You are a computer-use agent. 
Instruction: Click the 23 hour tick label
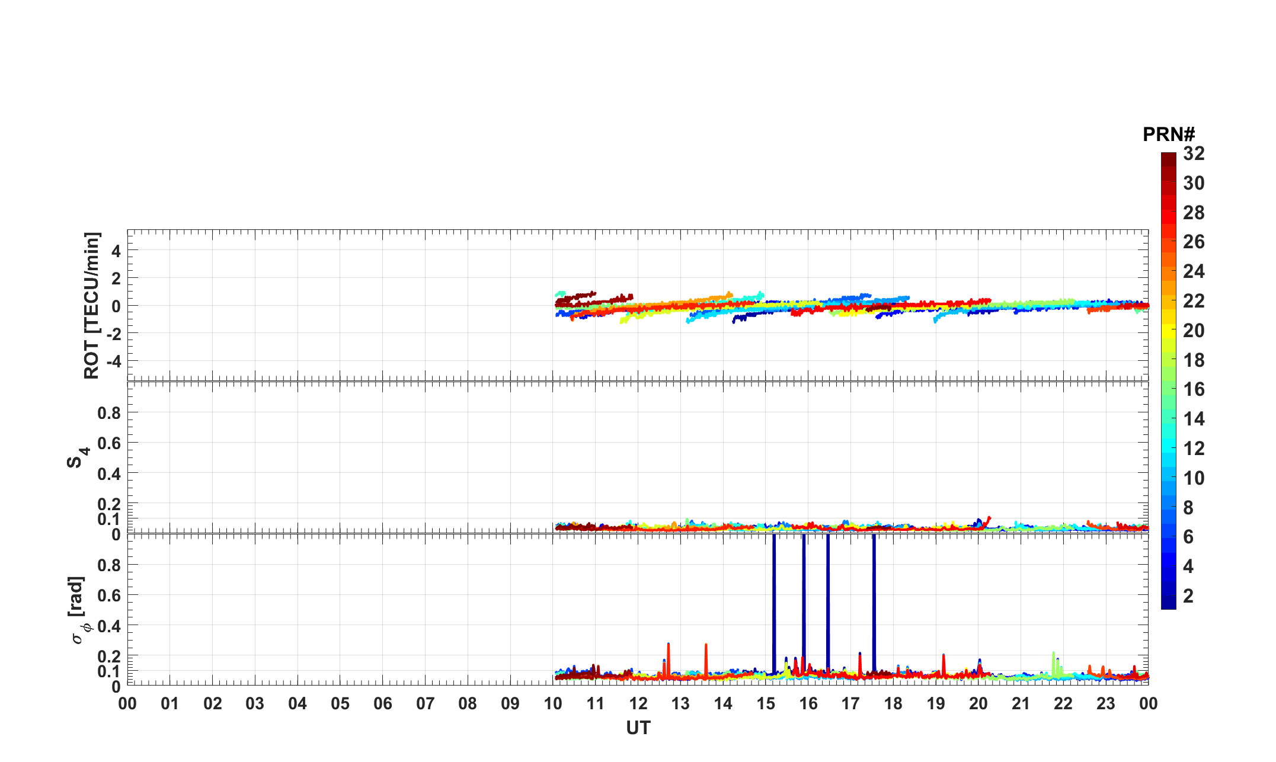point(1106,704)
